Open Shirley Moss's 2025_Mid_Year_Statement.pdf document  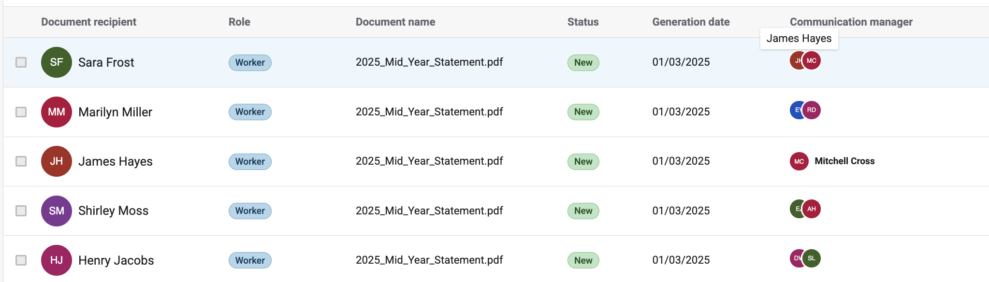(429, 211)
